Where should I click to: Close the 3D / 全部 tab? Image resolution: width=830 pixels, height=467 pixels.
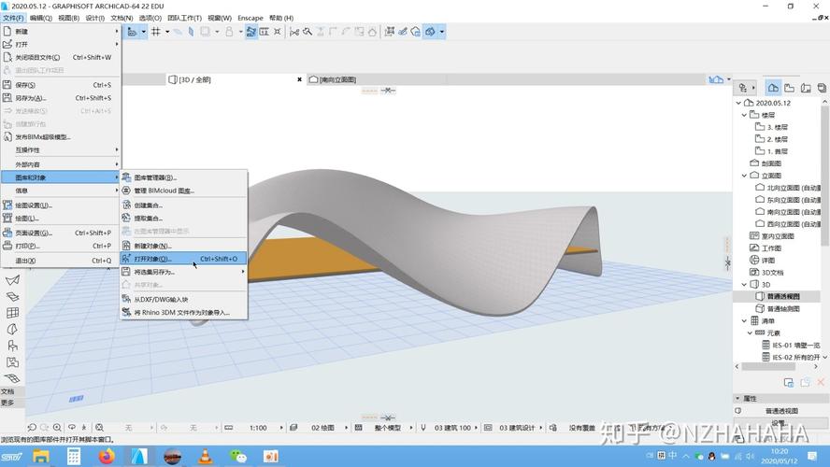299,79
